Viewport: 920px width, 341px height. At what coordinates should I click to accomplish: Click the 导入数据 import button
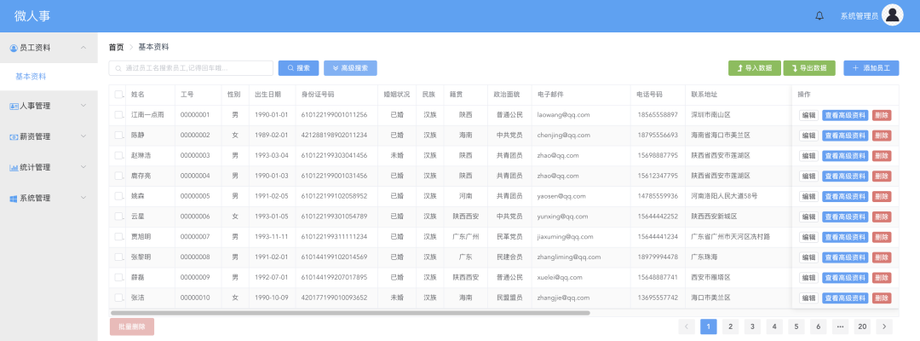(755, 68)
